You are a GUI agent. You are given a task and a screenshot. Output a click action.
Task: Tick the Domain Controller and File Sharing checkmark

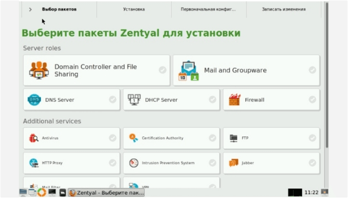162,70
